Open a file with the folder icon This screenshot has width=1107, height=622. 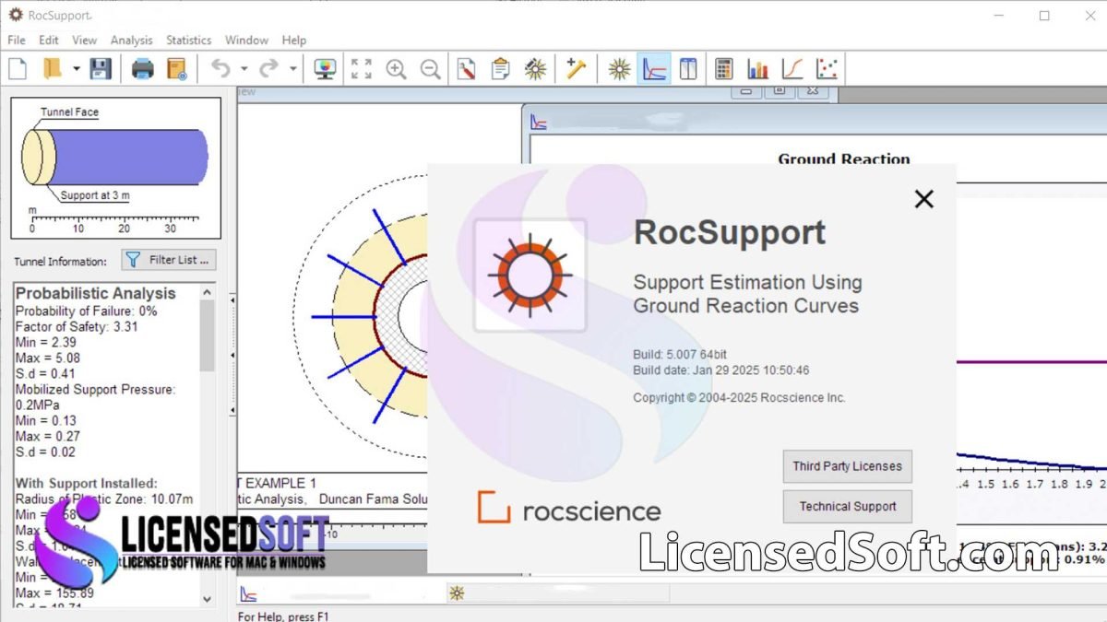tap(52, 69)
